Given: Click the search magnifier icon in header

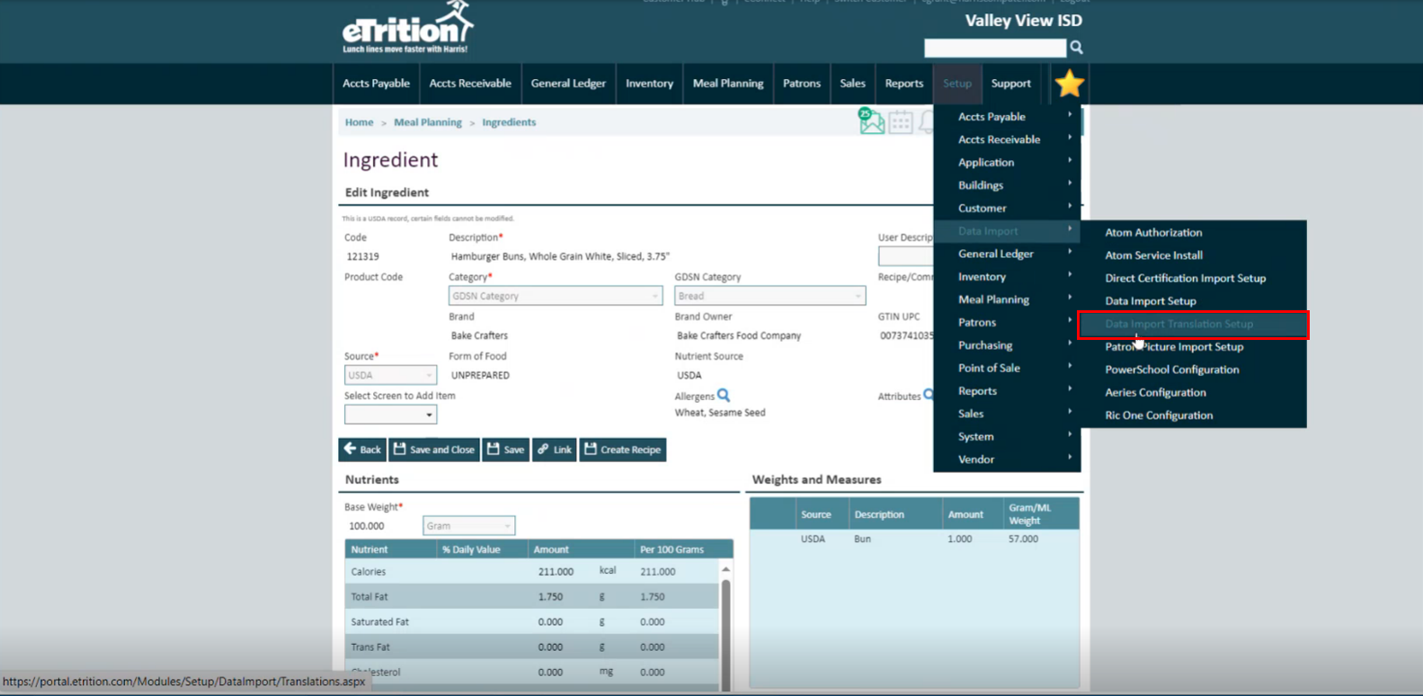Looking at the screenshot, I should [x=1076, y=48].
